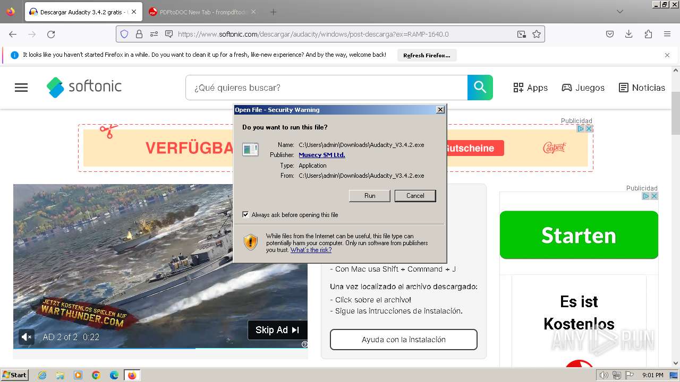This screenshot has height=382, width=680.
Task: Launch Chrome from the taskbar
Action: pyautogui.click(x=96, y=375)
